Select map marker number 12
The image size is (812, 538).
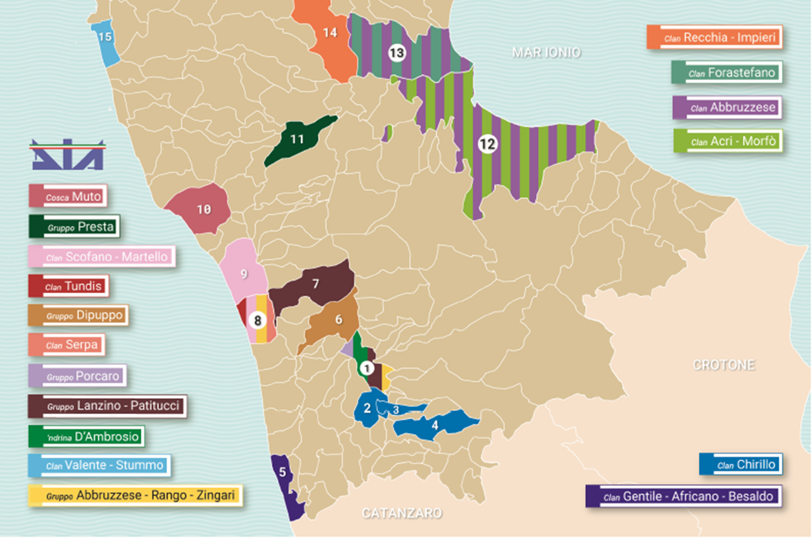pyautogui.click(x=487, y=143)
